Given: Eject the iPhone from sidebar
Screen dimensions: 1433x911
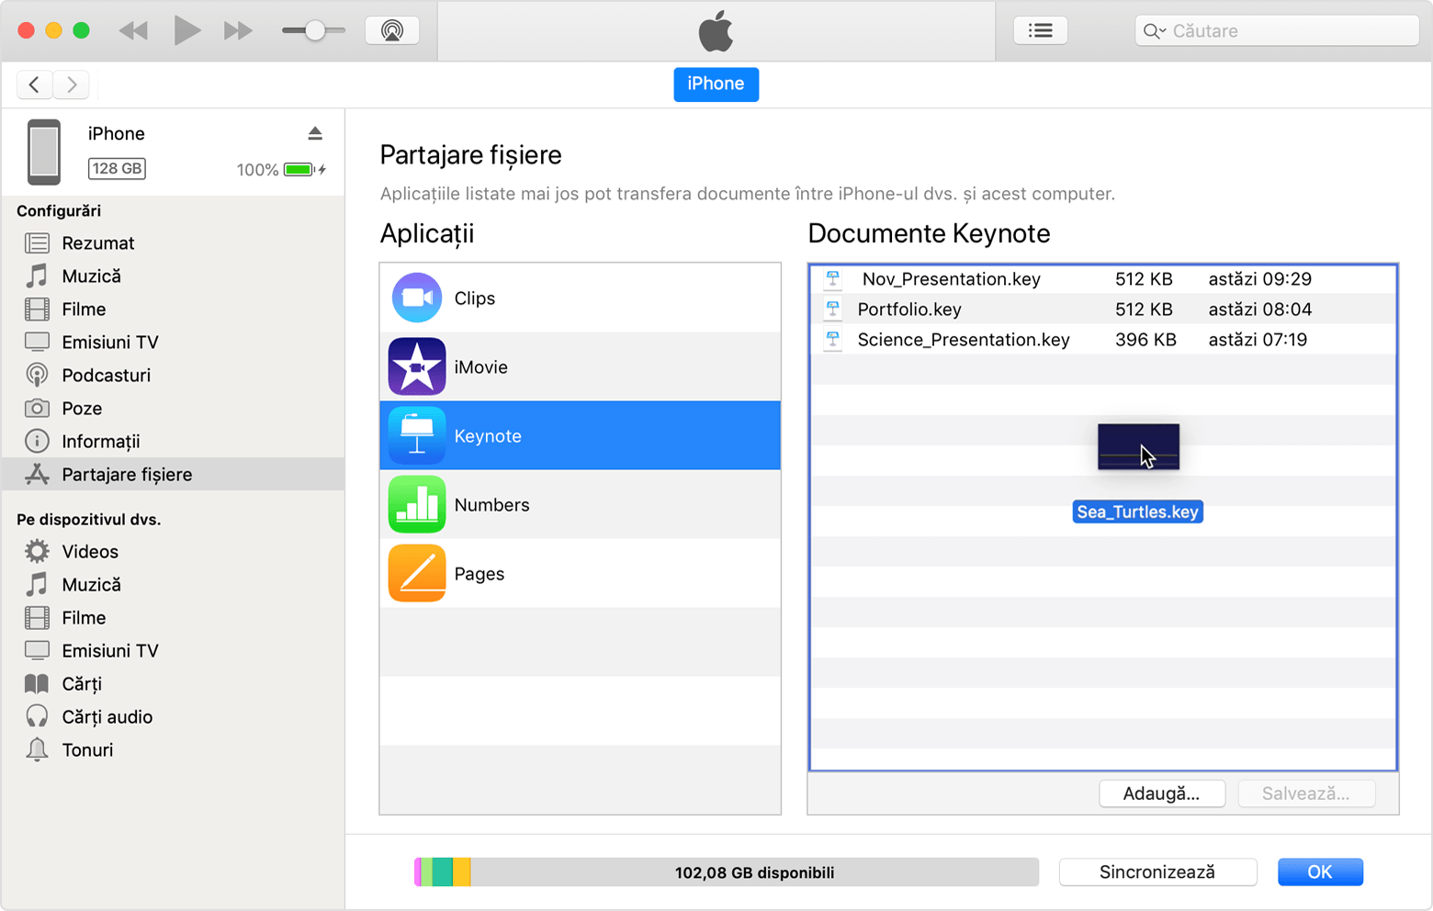Looking at the screenshot, I should click(x=315, y=134).
